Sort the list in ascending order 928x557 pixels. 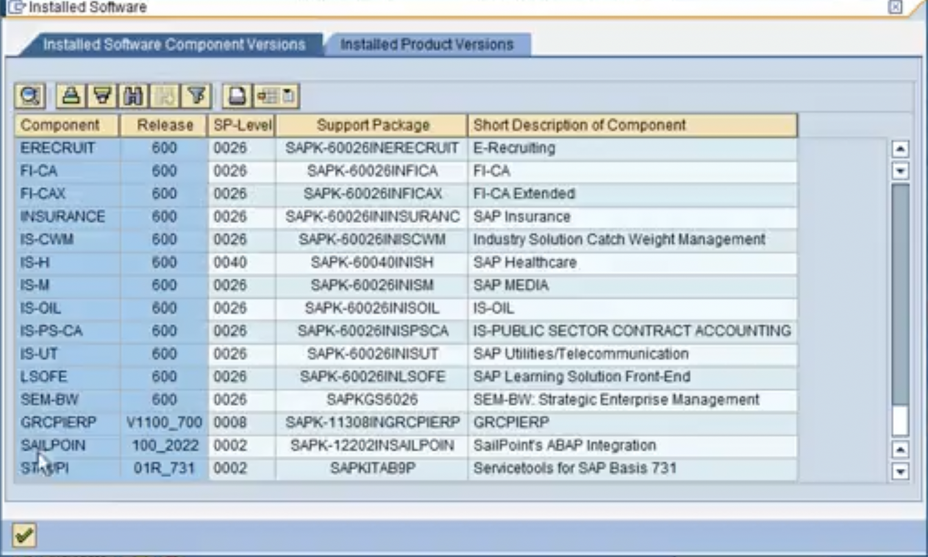pos(71,96)
